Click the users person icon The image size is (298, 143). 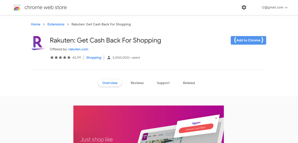pos(109,57)
